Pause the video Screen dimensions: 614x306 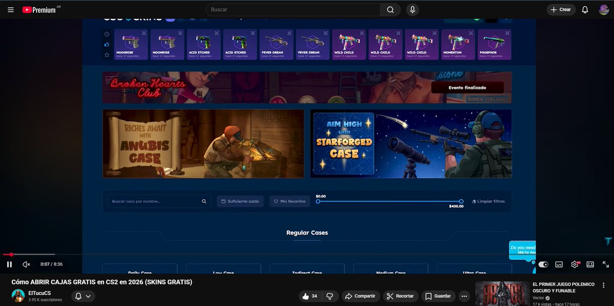tap(9, 264)
